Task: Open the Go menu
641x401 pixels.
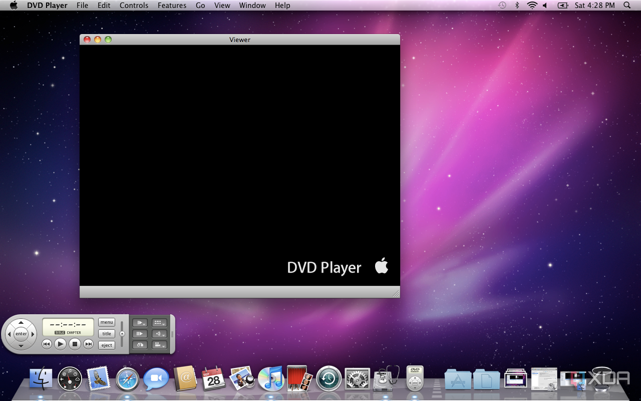Action: pyautogui.click(x=200, y=6)
